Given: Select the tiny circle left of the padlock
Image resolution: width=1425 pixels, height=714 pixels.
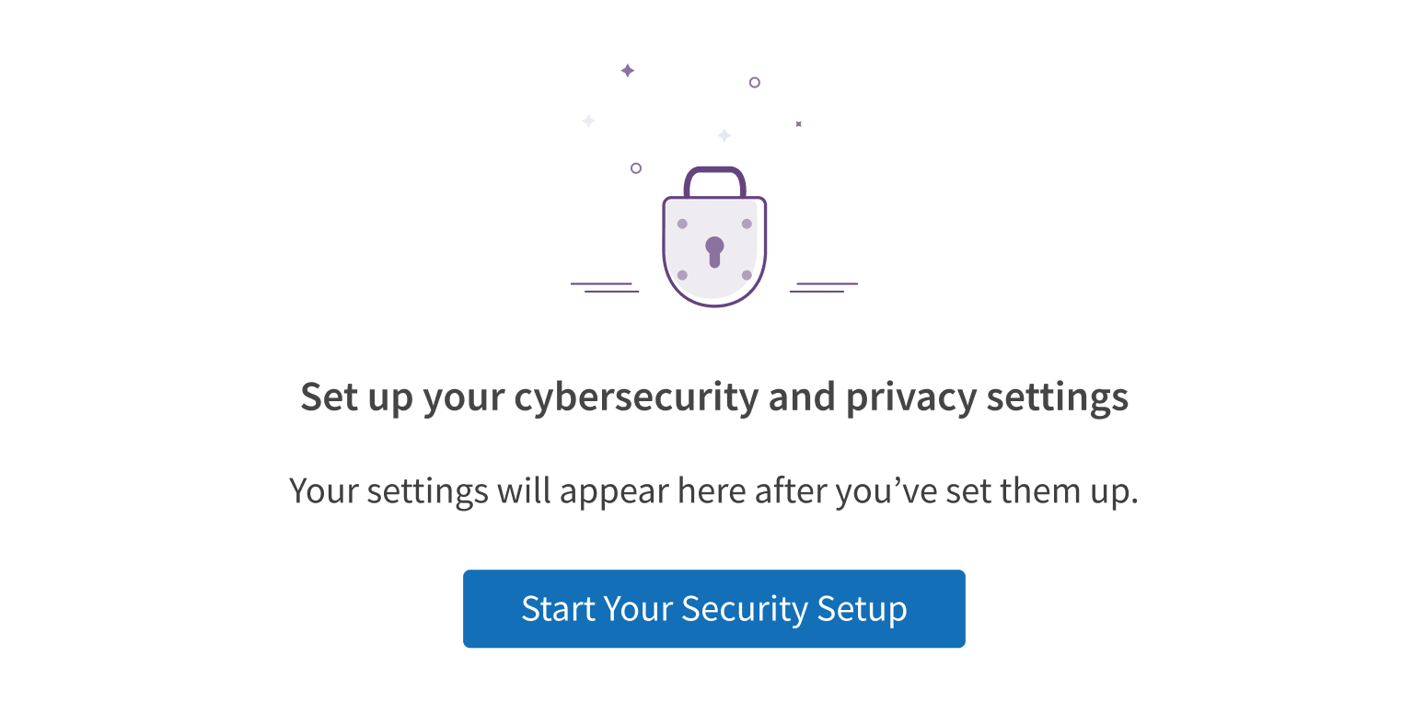Looking at the screenshot, I should (636, 167).
